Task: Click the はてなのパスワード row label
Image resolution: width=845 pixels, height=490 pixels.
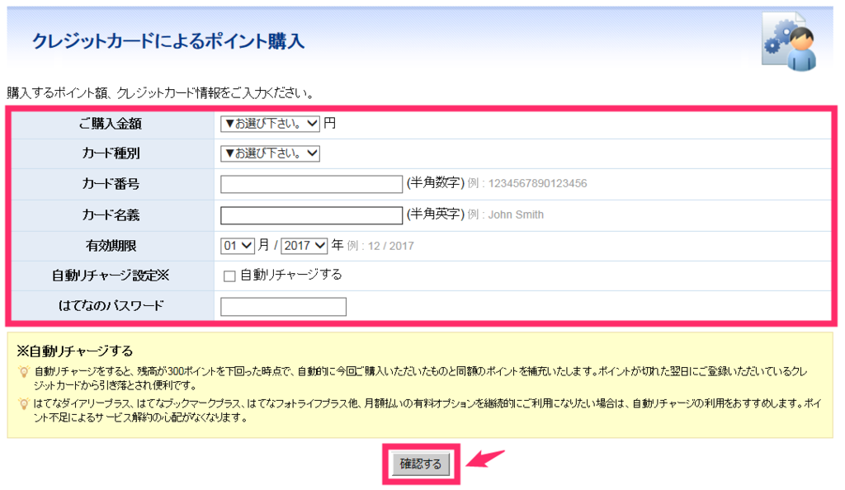Action: tap(111, 306)
